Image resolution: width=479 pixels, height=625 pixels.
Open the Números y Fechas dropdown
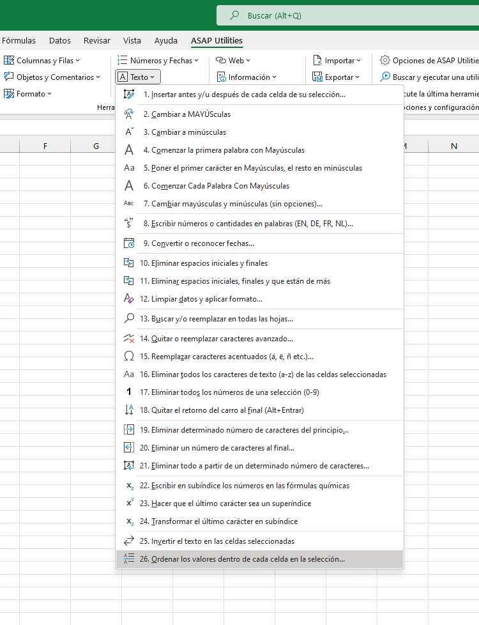click(x=158, y=61)
